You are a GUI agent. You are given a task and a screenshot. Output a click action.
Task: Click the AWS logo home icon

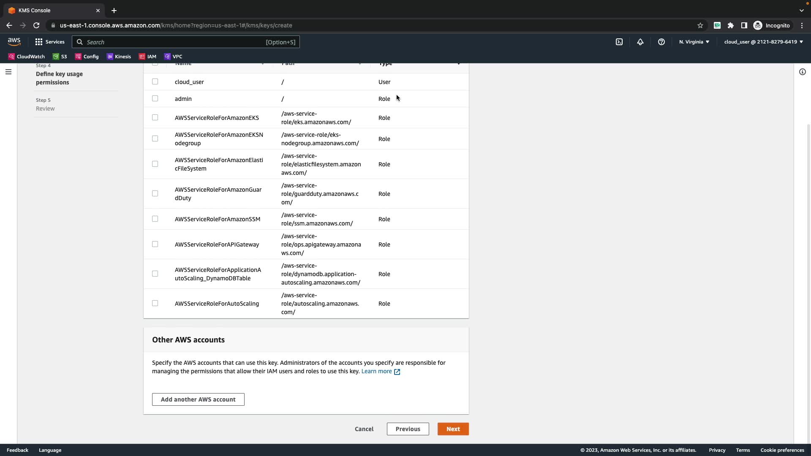tap(14, 42)
